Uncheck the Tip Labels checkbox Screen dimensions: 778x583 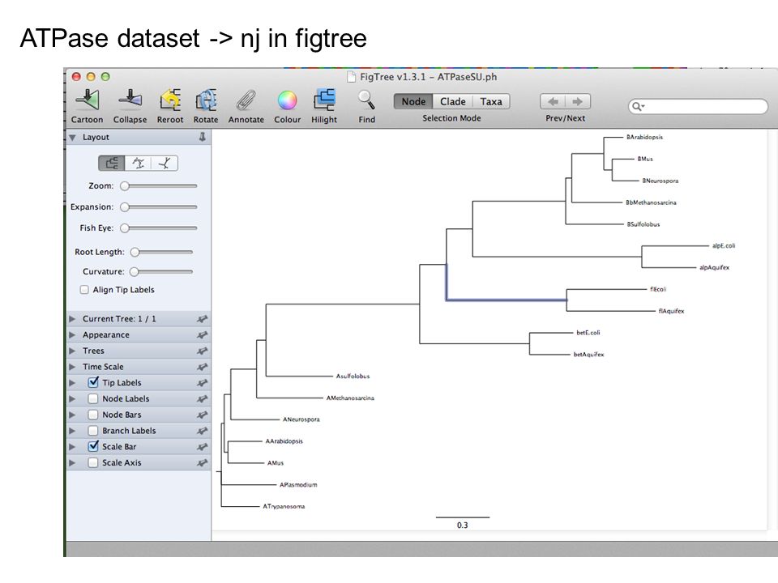(92, 382)
